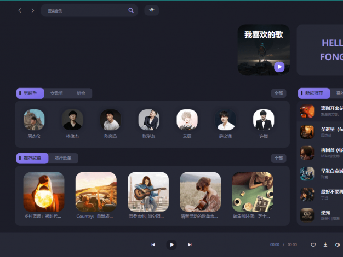The width and height of the screenshot is (343, 257).
Task: Open singer 薛之谦's avatar
Action: pyautogui.click(x=226, y=120)
